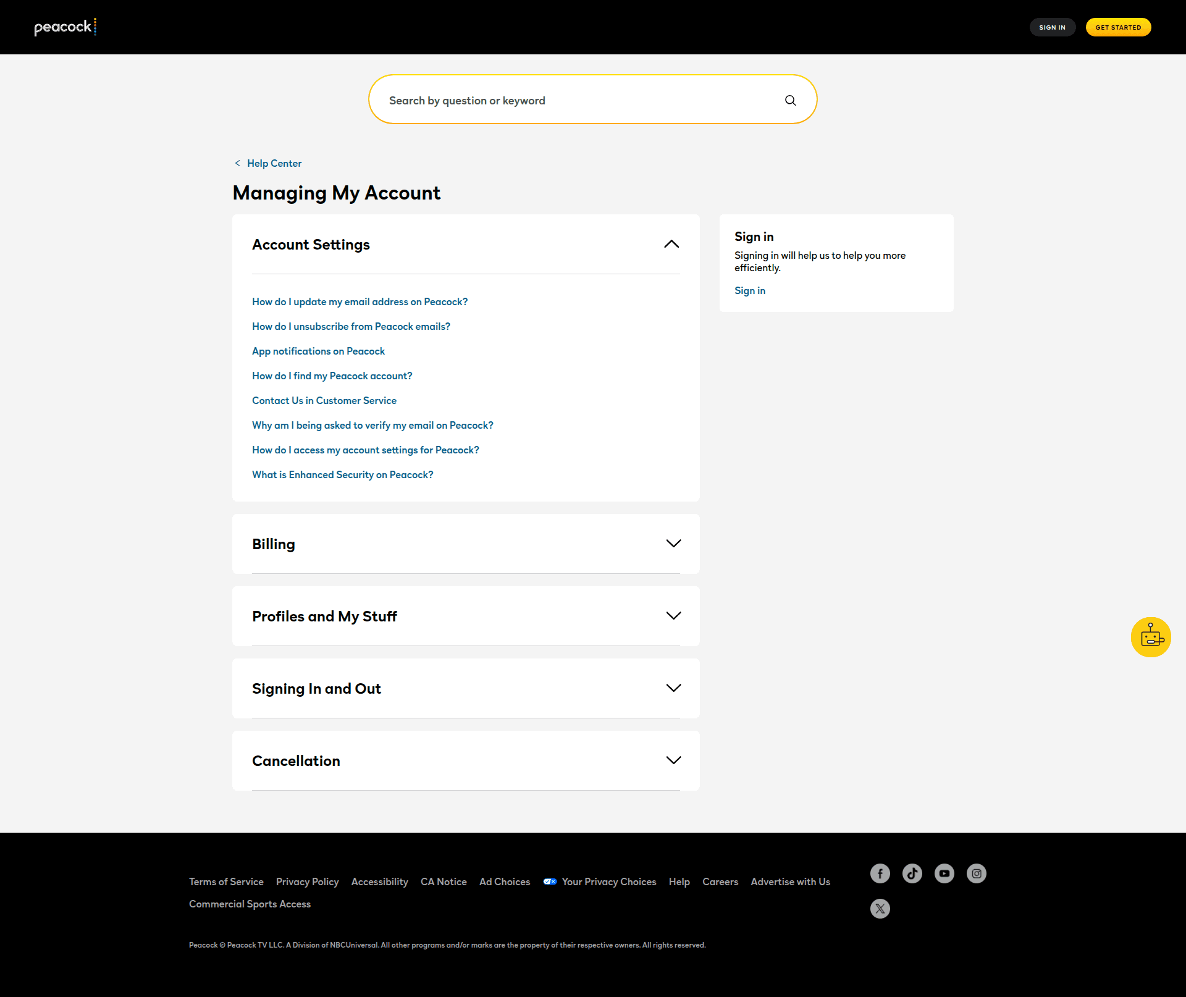Image resolution: width=1186 pixels, height=997 pixels.
Task: Open 'What is Enhanced Security on Peacock' article
Action: click(343, 474)
